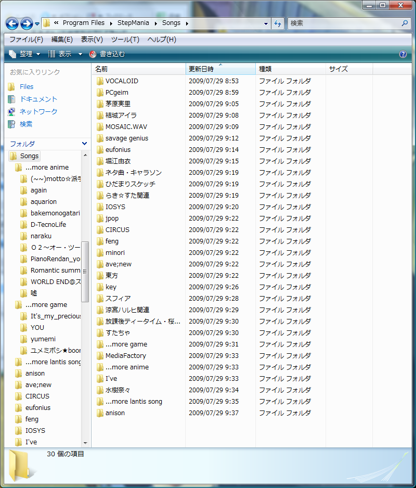
Task: Open the arrow after StepMania in breadcrumb
Action: pos(156,23)
